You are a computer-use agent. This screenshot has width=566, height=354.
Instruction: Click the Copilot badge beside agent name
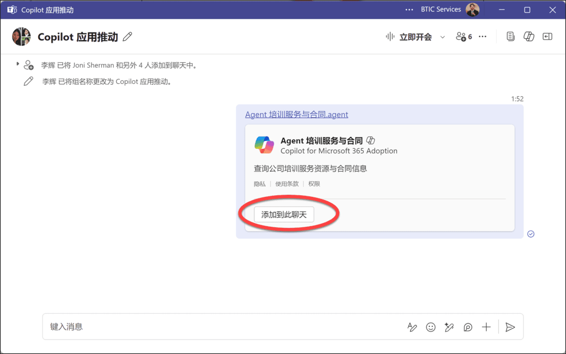(x=371, y=140)
